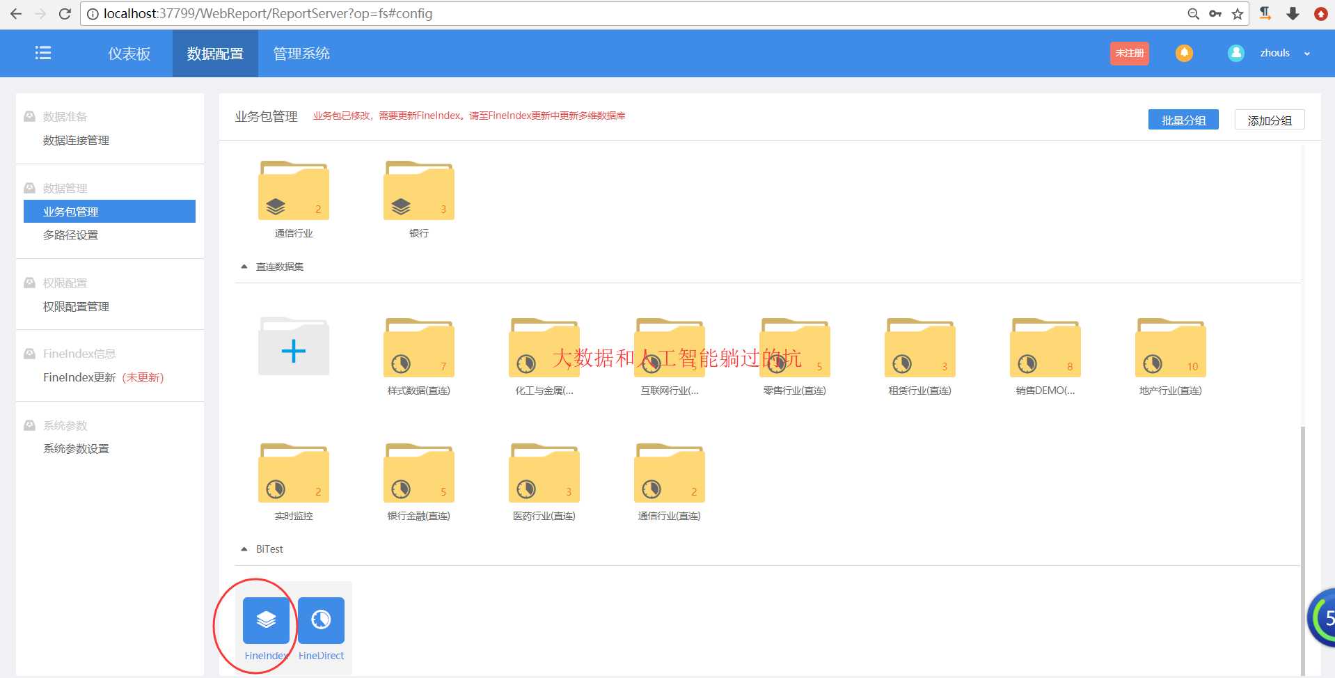The height and width of the screenshot is (678, 1335).
Task: Select 业务包管理 in sidebar
Action: click(109, 212)
